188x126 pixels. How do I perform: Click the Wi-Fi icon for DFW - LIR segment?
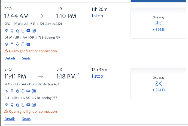pyautogui.click(x=7, y=44)
